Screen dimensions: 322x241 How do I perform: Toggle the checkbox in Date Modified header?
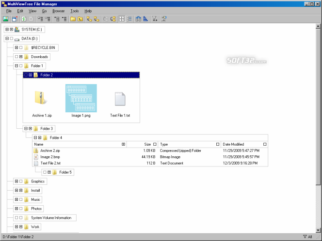[x=265, y=144]
